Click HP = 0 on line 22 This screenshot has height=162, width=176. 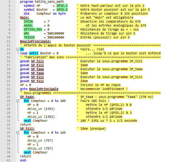[x=26, y=85]
